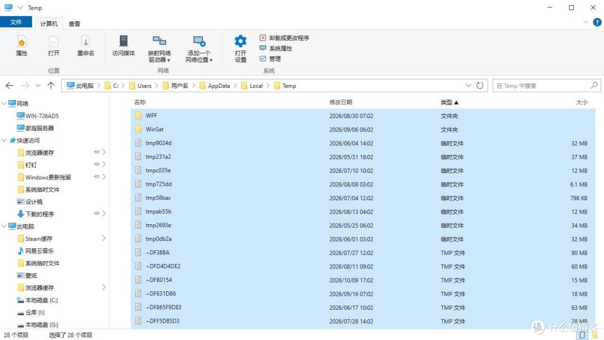Go up one folder level
Viewport: 604px width, 340px height.
[51, 86]
